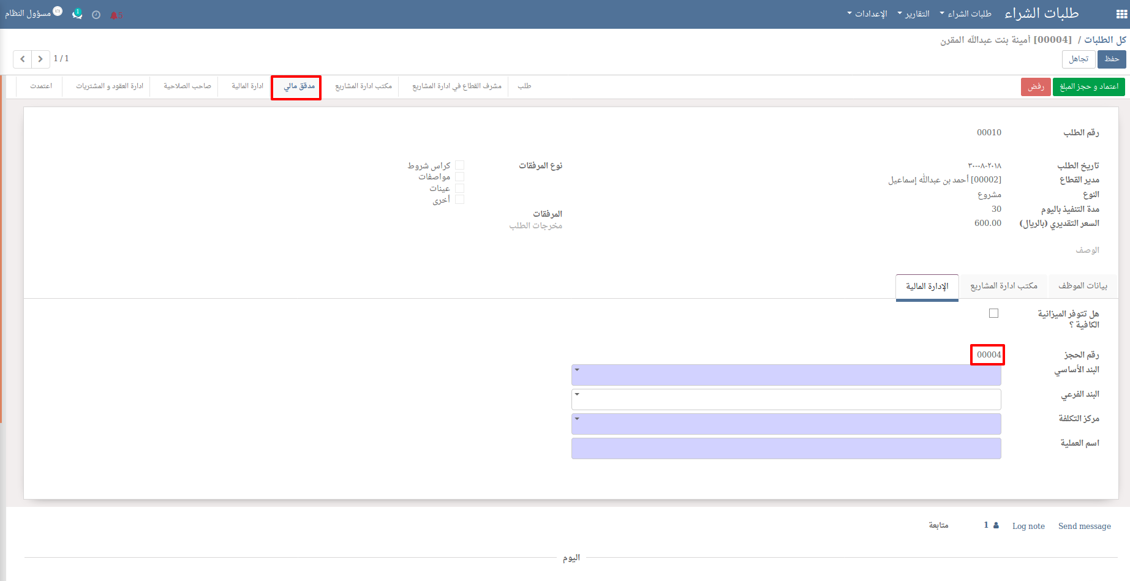This screenshot has width=1130, height=581.
Task: Go to next record arrow
Action: [x=40, y=59]
